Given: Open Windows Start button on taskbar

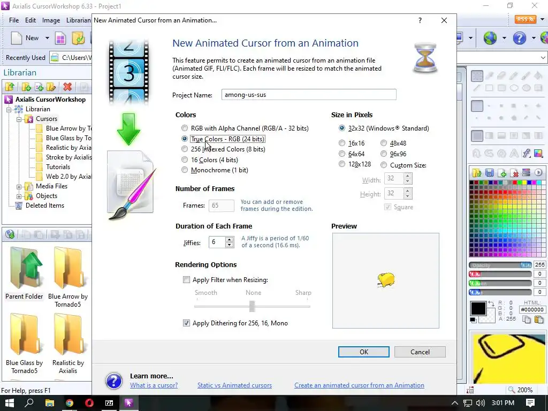Looking at the screenshot, I should click(9, 403).
